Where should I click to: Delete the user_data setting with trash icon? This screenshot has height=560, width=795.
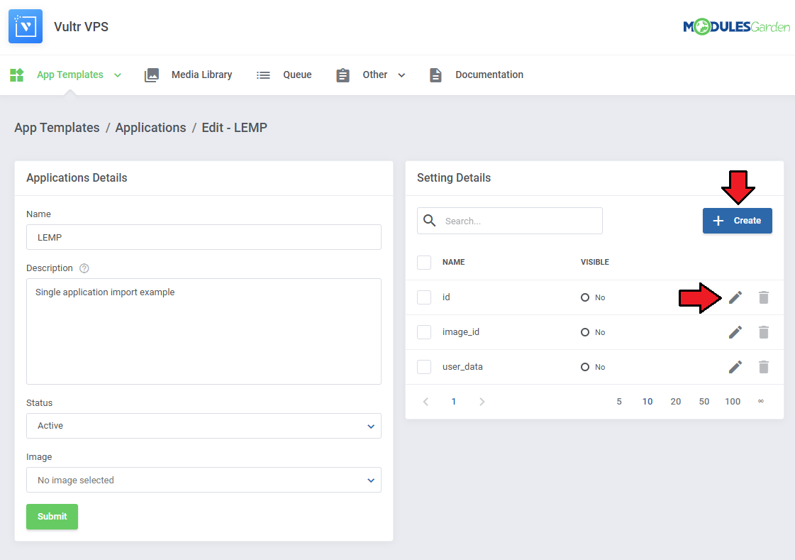click(x=764, y=367)
